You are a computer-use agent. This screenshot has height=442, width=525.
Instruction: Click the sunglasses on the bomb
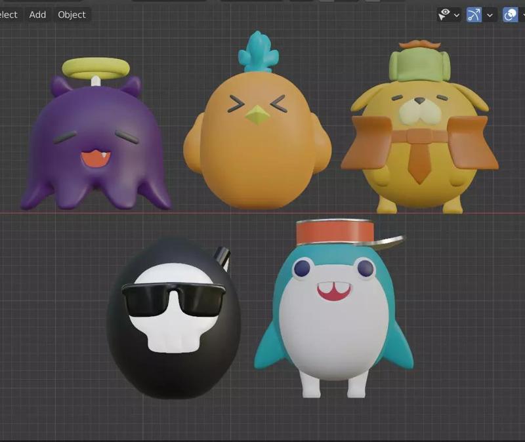point(172,298)
